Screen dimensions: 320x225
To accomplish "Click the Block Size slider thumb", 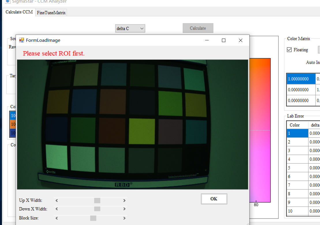I will [93, 218].
